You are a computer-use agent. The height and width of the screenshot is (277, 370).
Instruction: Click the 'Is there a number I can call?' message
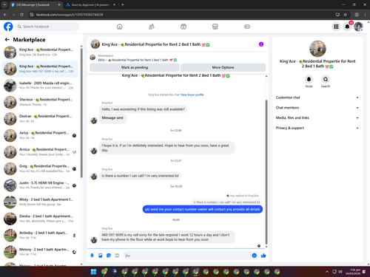140,176
